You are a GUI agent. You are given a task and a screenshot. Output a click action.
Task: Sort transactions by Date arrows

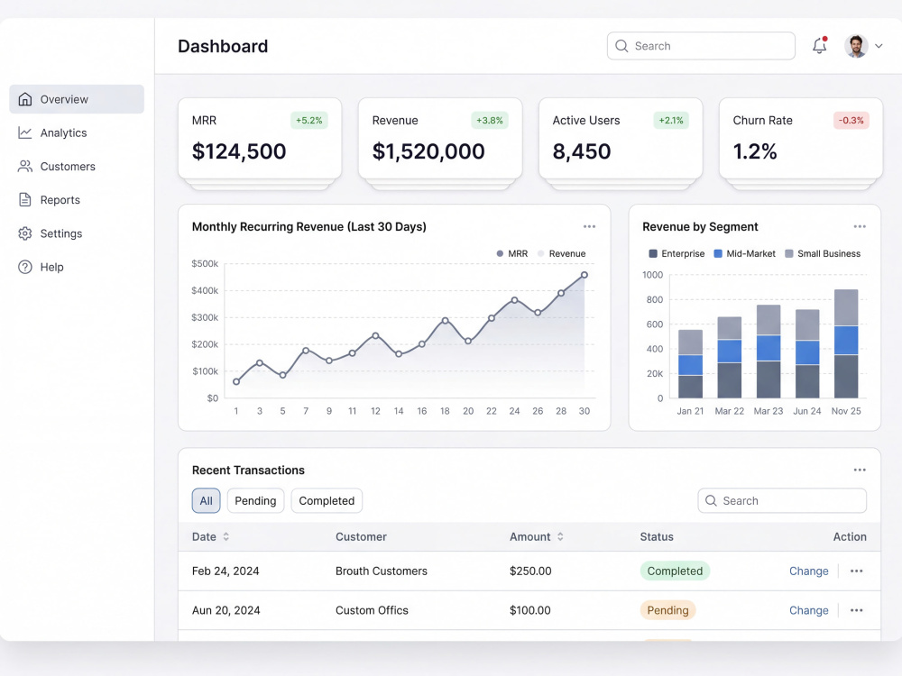[x=226, y=536]
